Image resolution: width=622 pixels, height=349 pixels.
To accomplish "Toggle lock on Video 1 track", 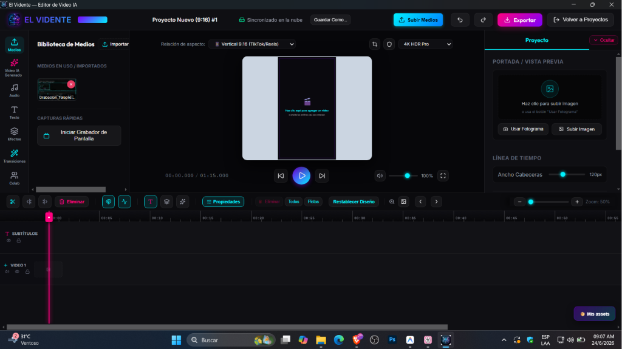I will pyautogui.click(x=27, y=272).
